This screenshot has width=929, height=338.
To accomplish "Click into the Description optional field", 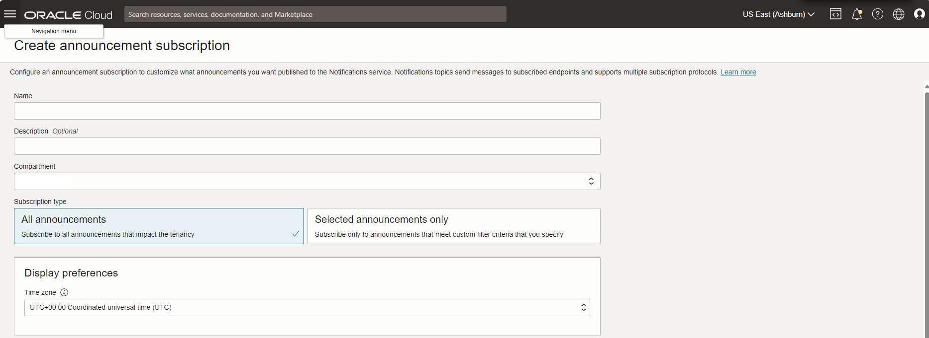I will pyautogui.click(x=307, y=146).
